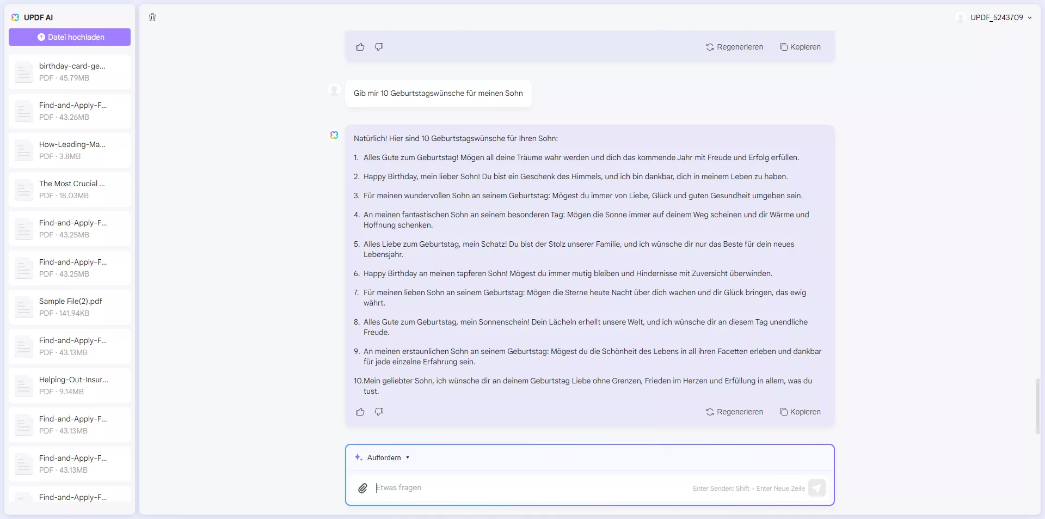Open Helping-Out-Insur... PDF 9.14MB
This screenshot has height=519, width=1045.
(70, 386)
